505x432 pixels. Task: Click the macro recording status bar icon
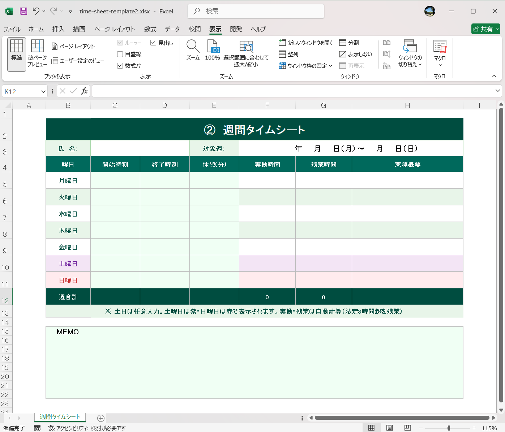37,428
